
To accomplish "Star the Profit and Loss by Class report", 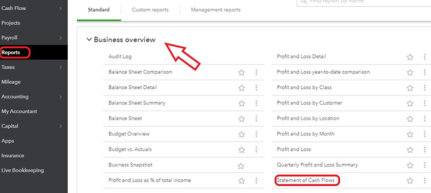I will point(410,88).
